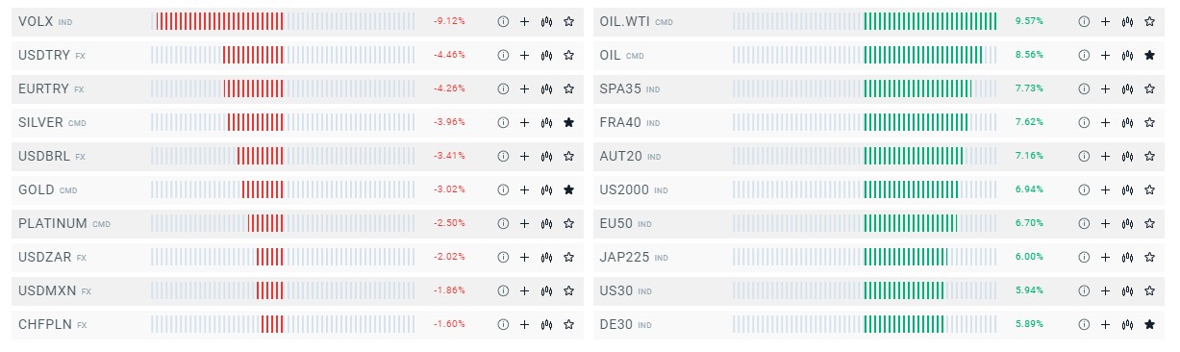This screenshot has height=352, width=1180.
Task: Star the AUT20 instrument
Action: (x=1149, y=156)
